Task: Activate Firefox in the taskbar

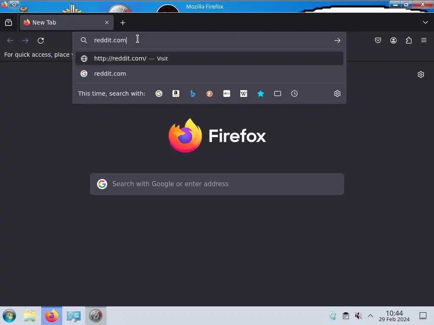Action: coord(52,316)
